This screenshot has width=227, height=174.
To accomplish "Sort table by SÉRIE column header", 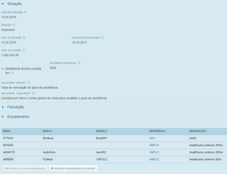I will tap(7, 131).
